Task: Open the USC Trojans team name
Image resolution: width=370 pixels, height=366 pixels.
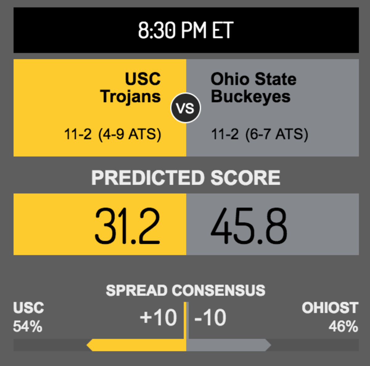Action: [130, 88]
